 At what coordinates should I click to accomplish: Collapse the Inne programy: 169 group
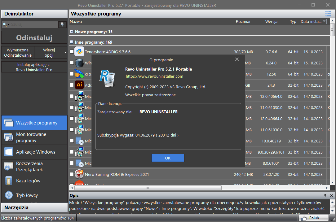[72, 42]
